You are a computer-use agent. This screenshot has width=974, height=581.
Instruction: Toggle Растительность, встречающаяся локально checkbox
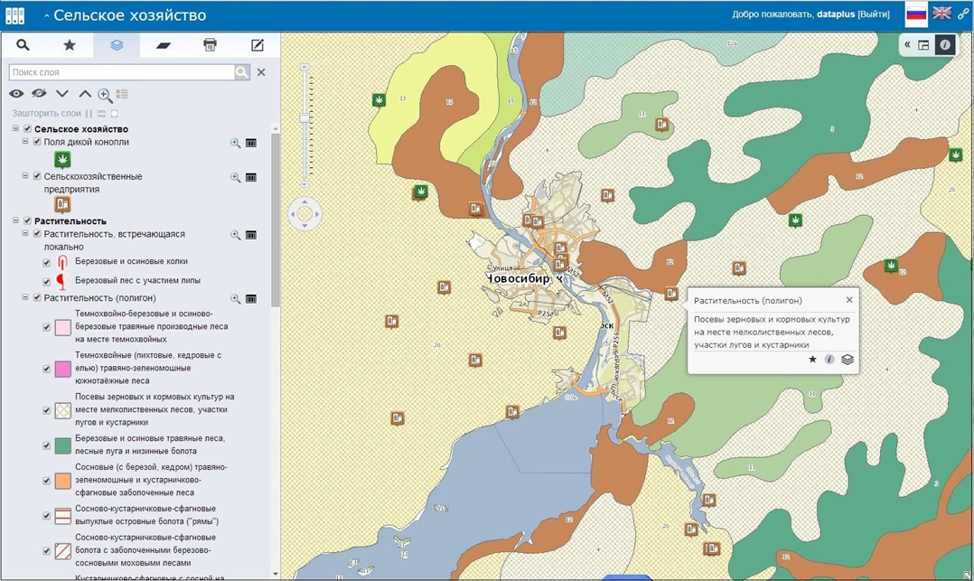click(x=37, y=234)
